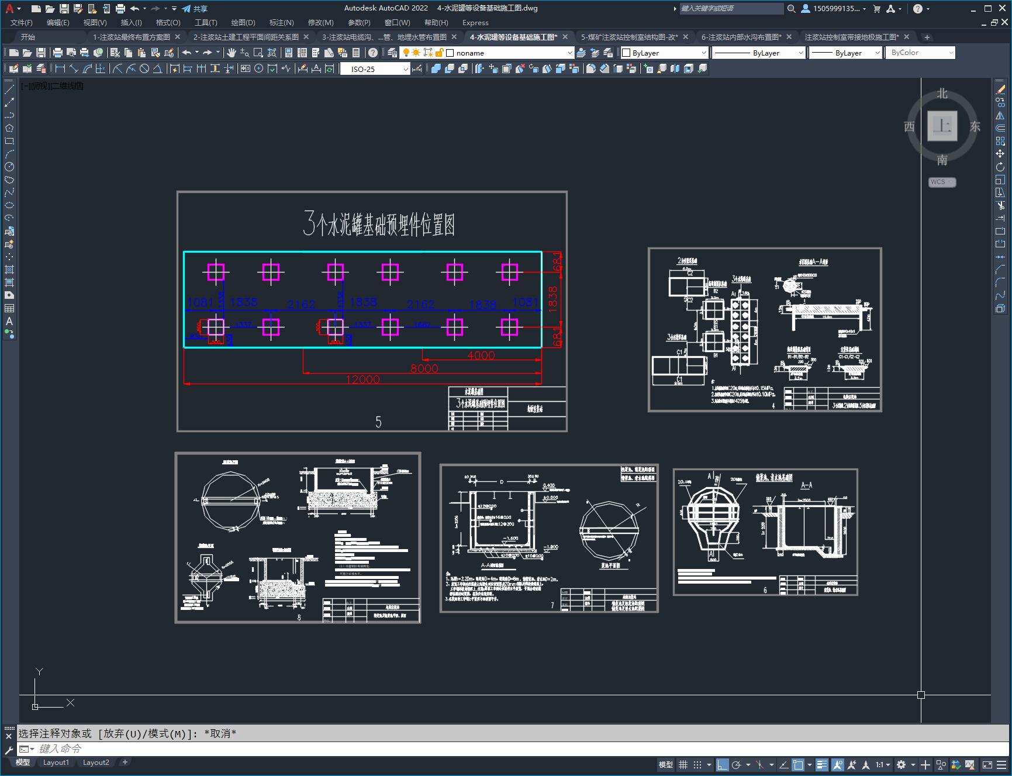
Task: Click the search magnifier icon in title bar
Action: (x=792, y=8)
